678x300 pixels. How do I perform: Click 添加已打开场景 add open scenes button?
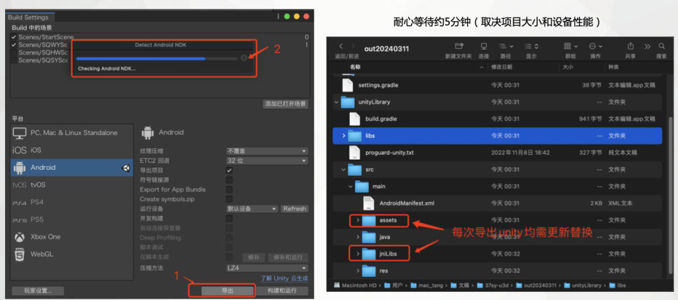click(x=286, y=104)
